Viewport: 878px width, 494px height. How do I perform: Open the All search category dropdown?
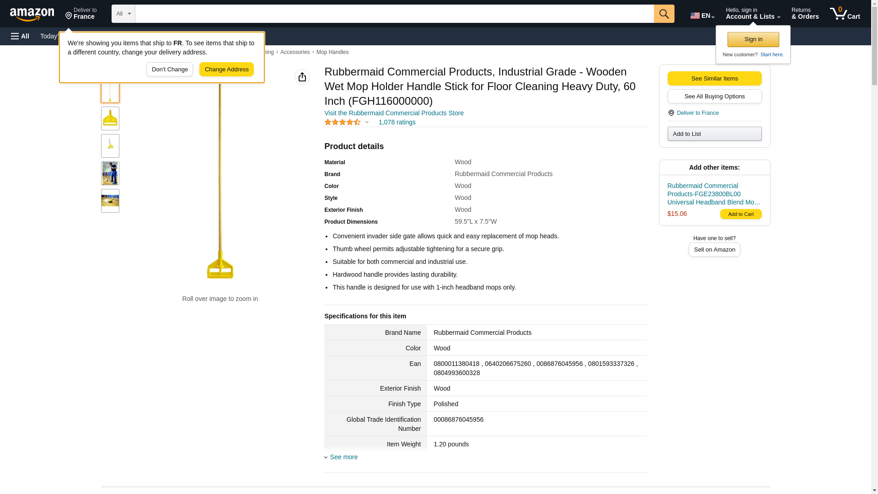click(x=123, y=14)
